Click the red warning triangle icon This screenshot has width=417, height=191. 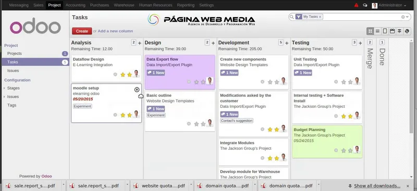357,5
